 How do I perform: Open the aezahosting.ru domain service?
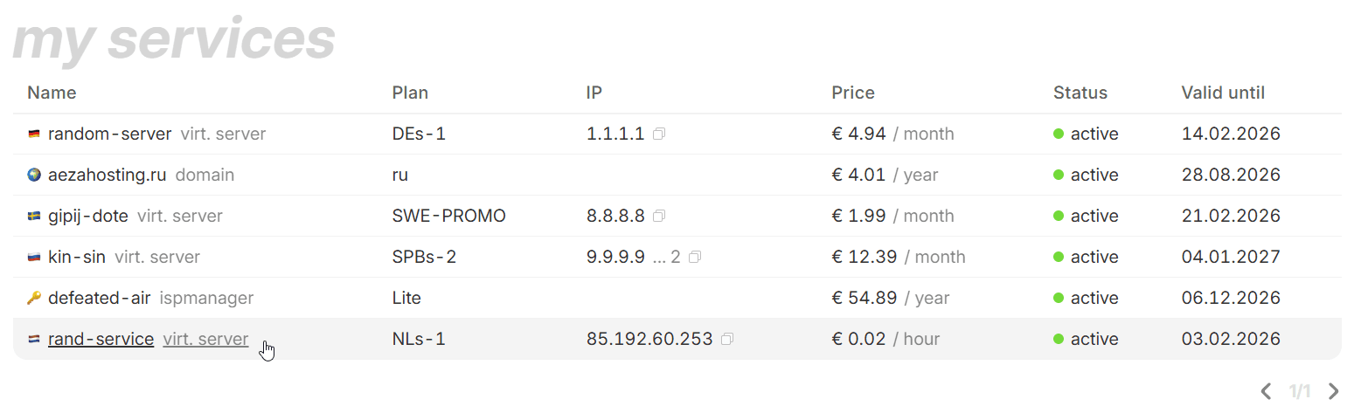click(107, 176)
